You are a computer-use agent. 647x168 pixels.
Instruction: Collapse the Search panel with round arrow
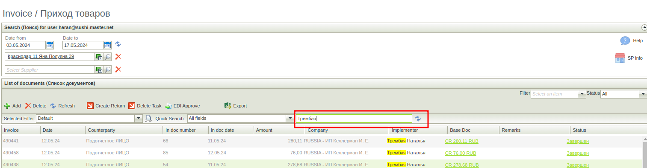tap(644, 27)
